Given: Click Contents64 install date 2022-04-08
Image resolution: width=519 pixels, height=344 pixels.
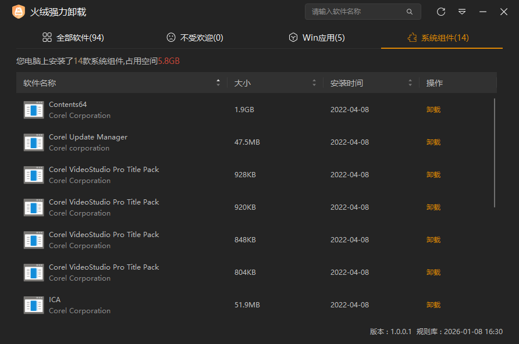Looking at the screenshot, I should click(350, 110).
